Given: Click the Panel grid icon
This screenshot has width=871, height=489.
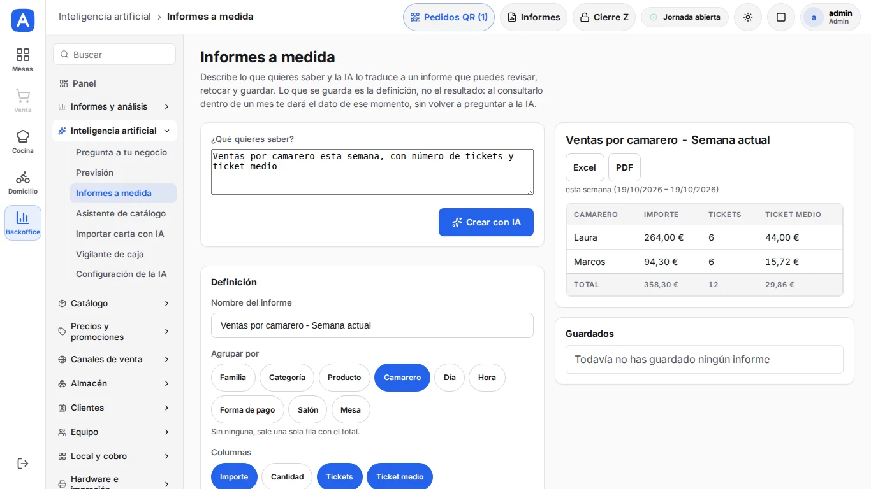Looking at the screenshot, I should click(x=63, y=83).
